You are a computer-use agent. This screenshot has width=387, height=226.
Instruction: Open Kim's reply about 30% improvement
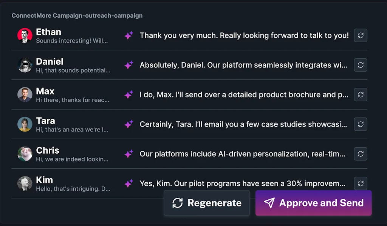point(242,183)
